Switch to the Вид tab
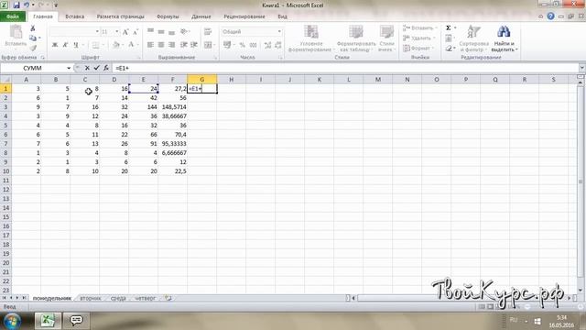Image resolution: width=586 pixels, height=330 pixels. pos(283,16)
